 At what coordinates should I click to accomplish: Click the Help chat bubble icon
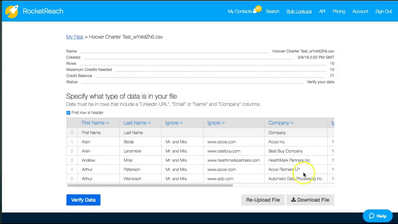pos(372,216)
